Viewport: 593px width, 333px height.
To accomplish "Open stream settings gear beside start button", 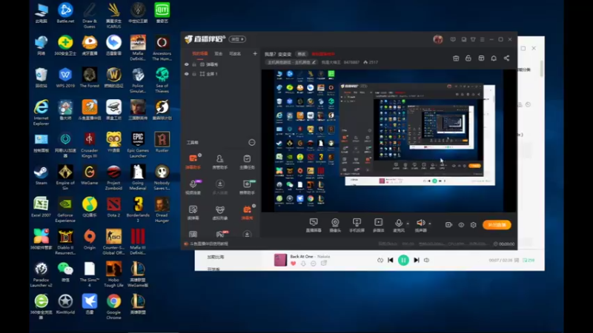I will pyautogui.click(x=473, y=225).
